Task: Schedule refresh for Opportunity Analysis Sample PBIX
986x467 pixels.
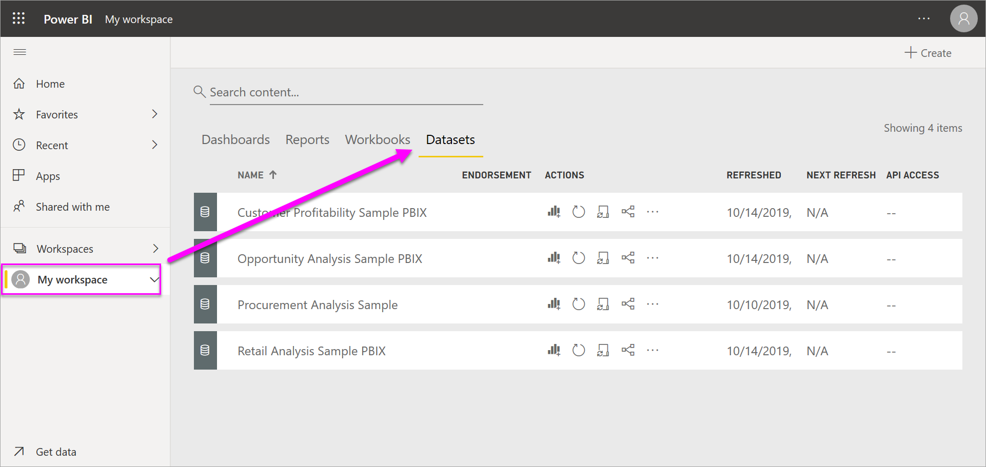Action: (603, 258)
